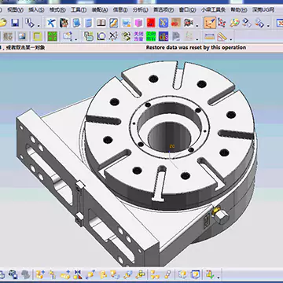Click the measure distance ruler icon

pos(209,37)
